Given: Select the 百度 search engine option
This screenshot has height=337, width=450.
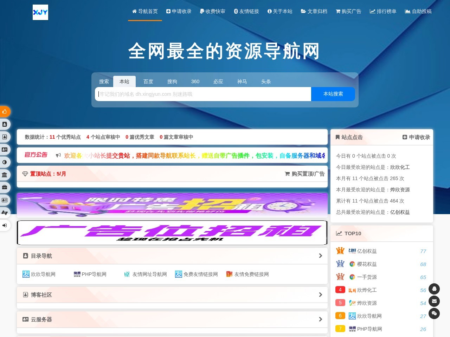Looking at the screenshot, I should pos(148,81).
